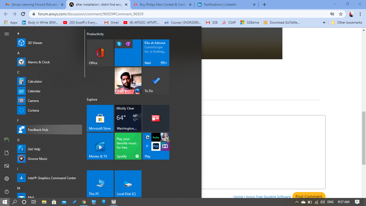The image size is (366, 206).
Task: Expand the Start menu hamburger button
Action: tap(7, 34)
